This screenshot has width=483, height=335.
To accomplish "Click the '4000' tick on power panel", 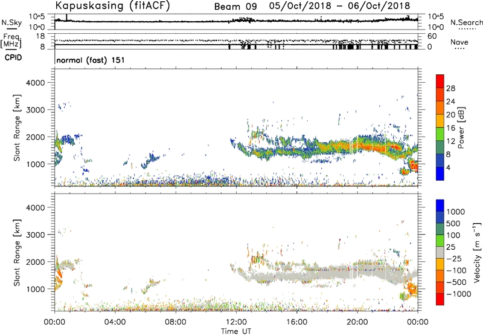I will [x=35, y=83].
